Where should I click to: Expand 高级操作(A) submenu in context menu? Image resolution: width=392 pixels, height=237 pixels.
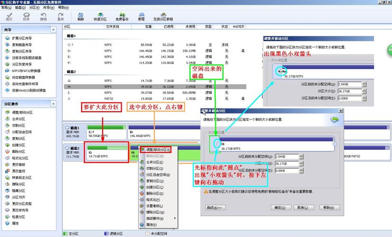click(158, 218)
